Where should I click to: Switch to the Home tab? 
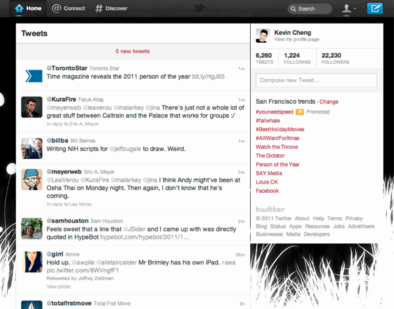pyautogui.click(x=28, y=9)
